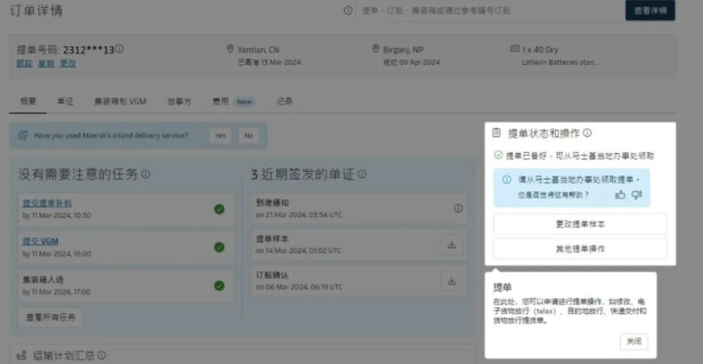Click the location pin icon beside Birganj, NP
Image resolution: width=703 pixels, height=364 pixels.
tap(376, 49)
